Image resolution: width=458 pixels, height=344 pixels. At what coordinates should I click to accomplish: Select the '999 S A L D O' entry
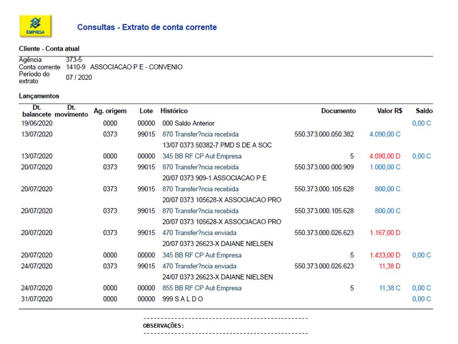(x=183, y=299)
